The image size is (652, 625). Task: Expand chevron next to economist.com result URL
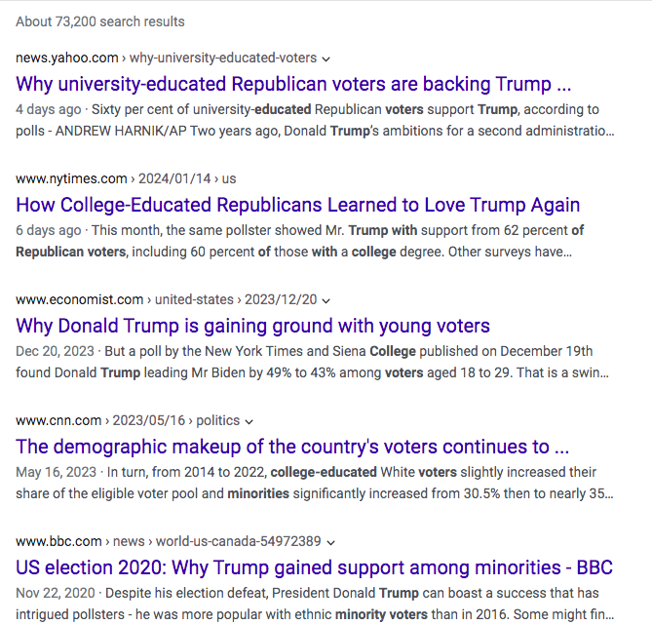(x=326, y=300)
